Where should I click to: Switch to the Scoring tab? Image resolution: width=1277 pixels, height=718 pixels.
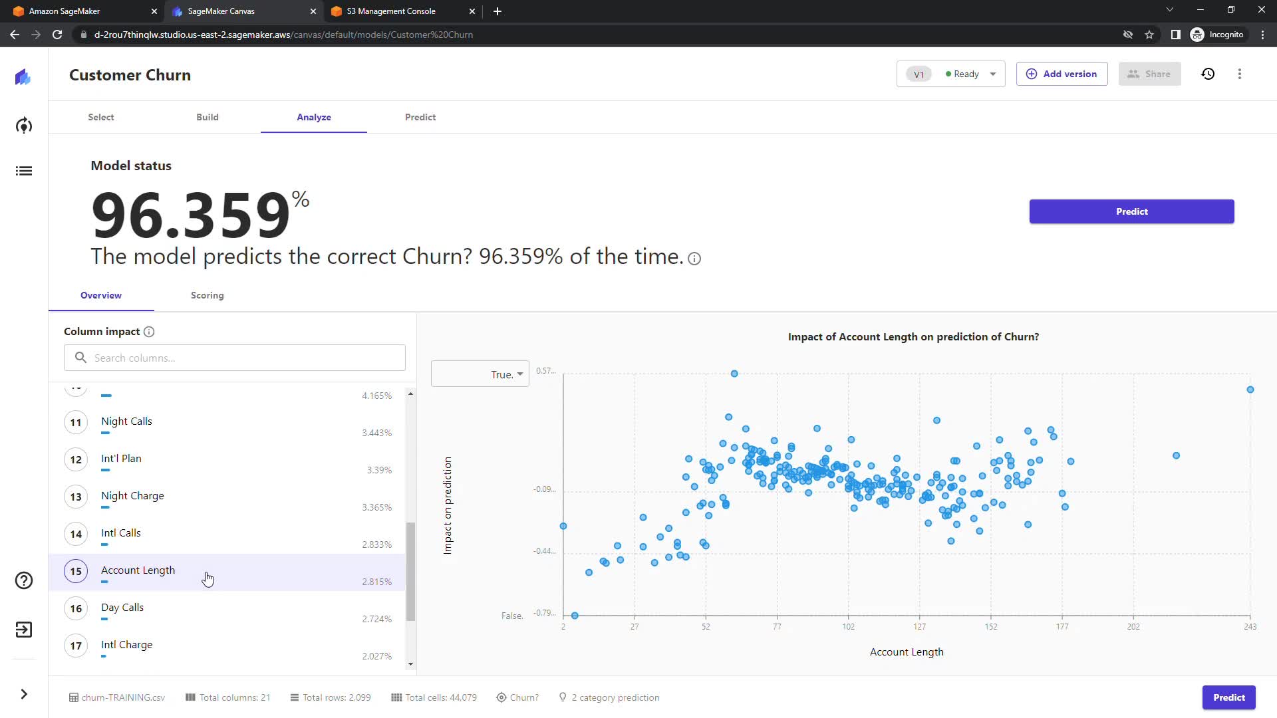pos(207,295)
